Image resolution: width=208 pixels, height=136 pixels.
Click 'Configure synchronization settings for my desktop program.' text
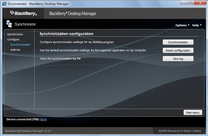tap(77, 42)
